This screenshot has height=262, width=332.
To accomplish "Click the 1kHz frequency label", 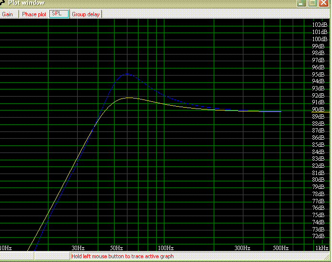I will coord(322,248).
